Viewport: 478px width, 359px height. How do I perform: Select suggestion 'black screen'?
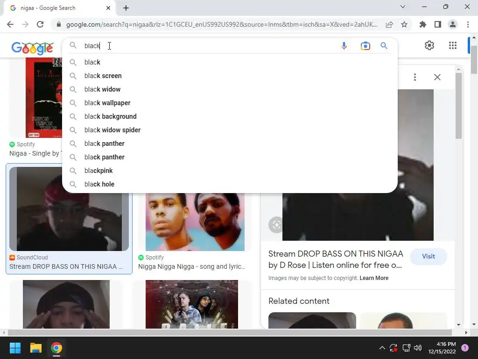(230, 76)
